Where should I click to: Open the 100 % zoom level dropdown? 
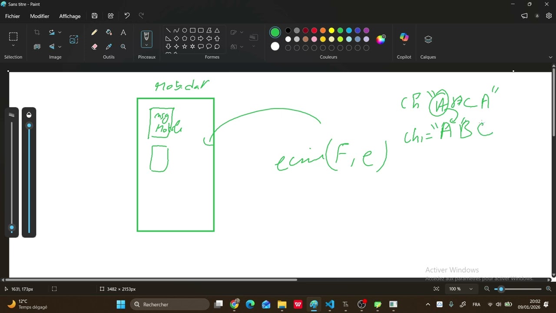(471, 289)
